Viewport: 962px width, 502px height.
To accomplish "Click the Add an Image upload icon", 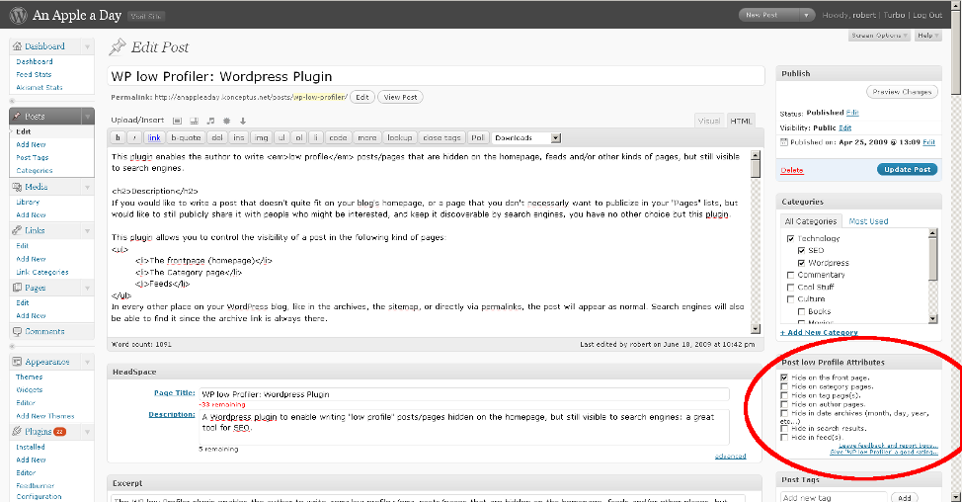I will (x=178, y=121).
